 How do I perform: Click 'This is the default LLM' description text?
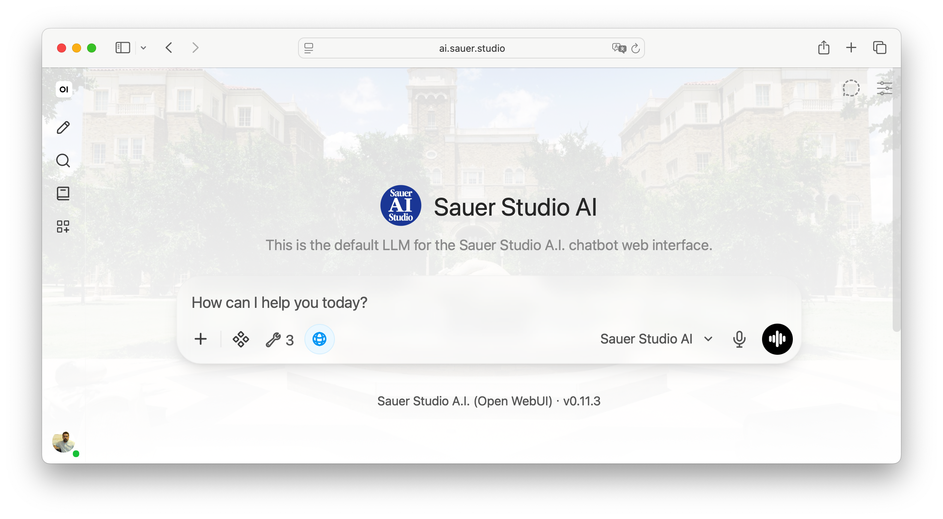489,245
